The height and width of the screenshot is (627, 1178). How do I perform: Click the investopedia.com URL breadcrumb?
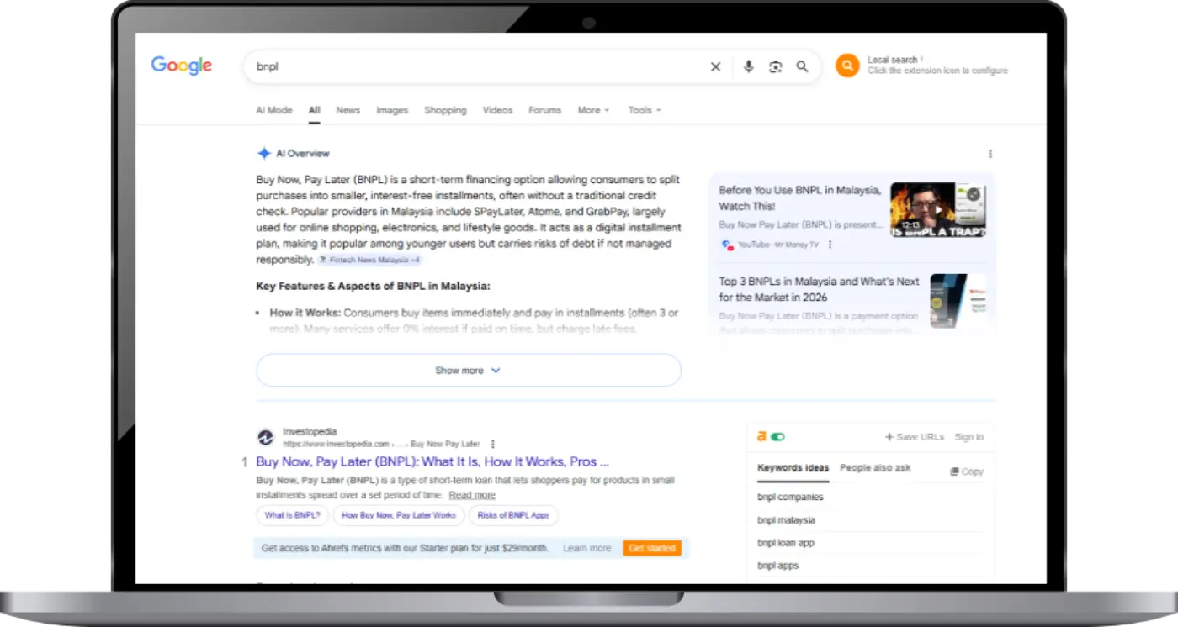(381, 444)
